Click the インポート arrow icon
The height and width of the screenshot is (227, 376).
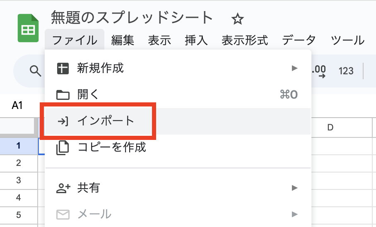(63, 121)
